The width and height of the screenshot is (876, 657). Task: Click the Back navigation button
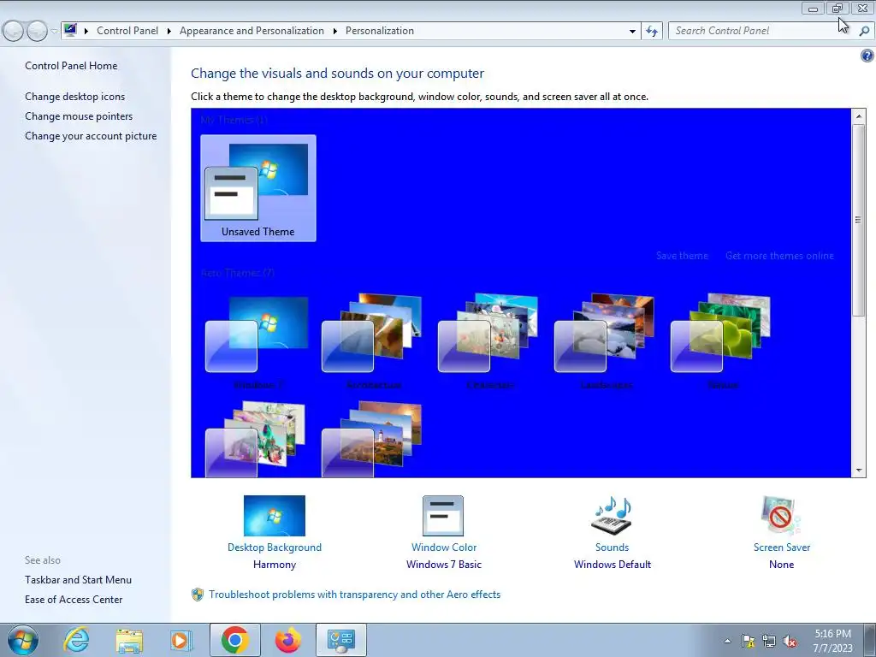[x=14, y=31]
